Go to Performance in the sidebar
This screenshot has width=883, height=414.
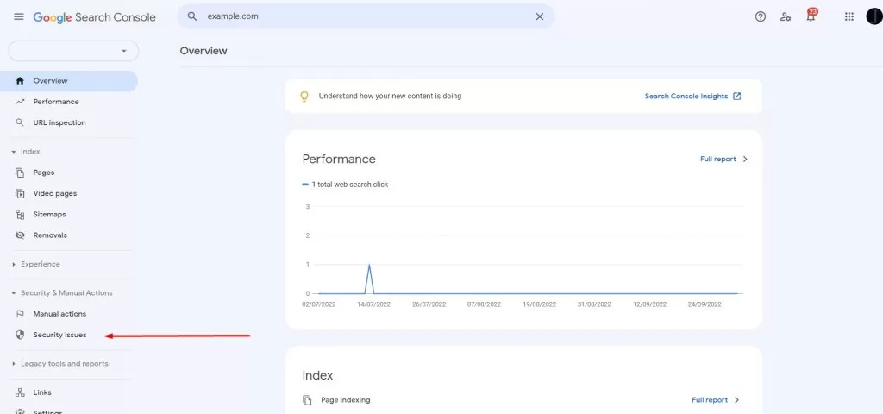pos(56,102)
